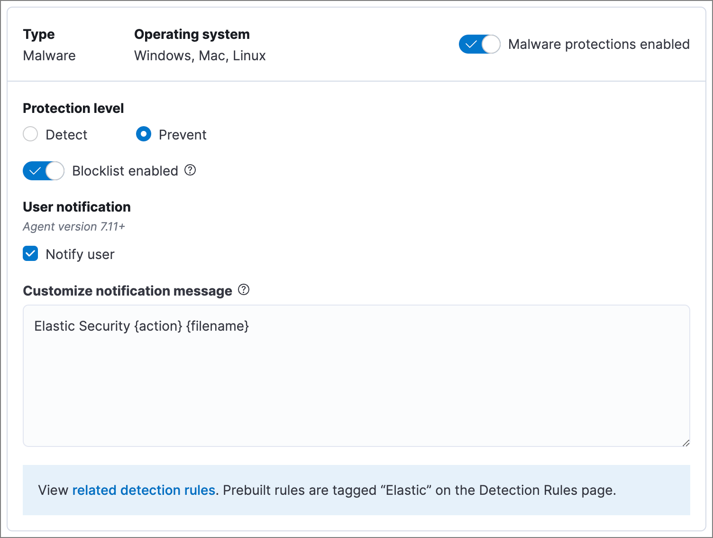Click the filled circle of the Prevent radio
The height and width of the screenshot is (538, 713).
coord(143,134)
